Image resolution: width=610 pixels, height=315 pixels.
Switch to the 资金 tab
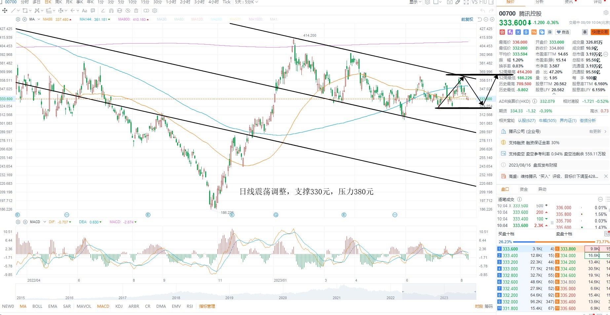coord(524,189)
